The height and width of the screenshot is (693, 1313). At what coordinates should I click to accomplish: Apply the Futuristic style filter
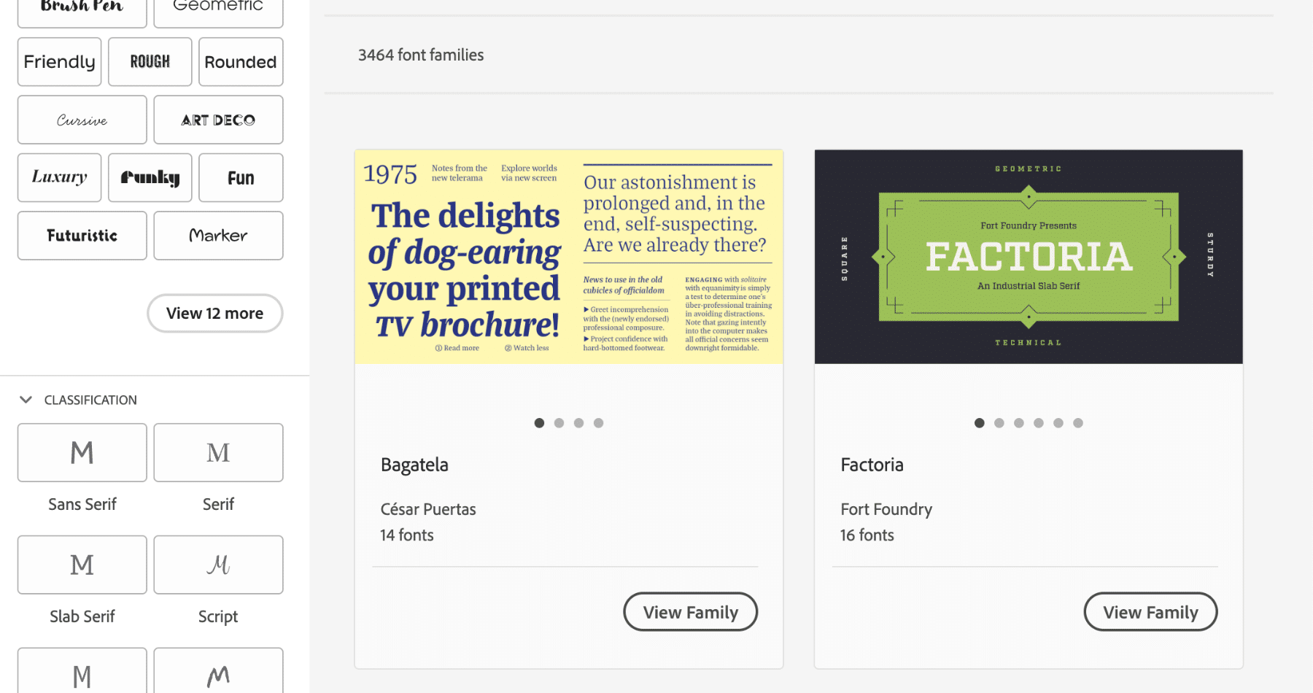81,235
